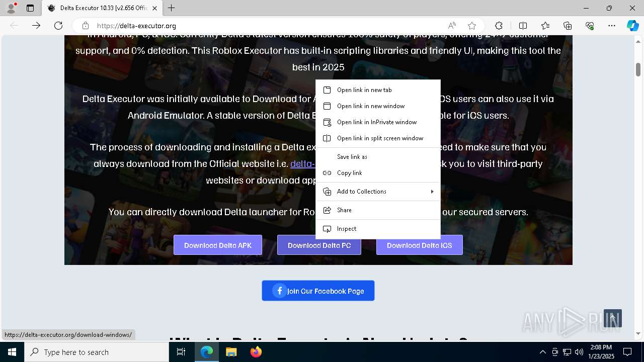Open the Favorites list icon

[x=545, y=26]
